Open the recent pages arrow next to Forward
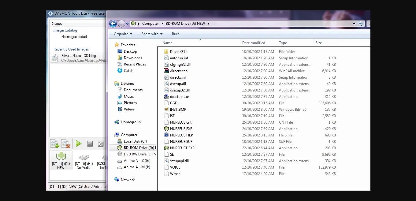Image resolution: width=416 pixels, height=201 pixels. coord(128,24)
